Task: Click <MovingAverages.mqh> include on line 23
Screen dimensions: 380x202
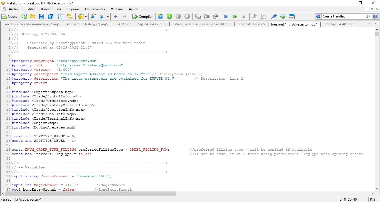Action: (54, 127)
